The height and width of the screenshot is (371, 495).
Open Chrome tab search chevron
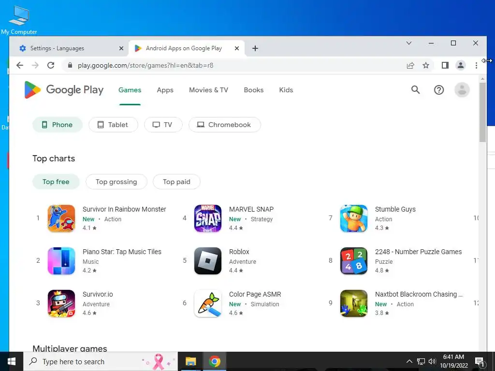[x=409, y=43]
